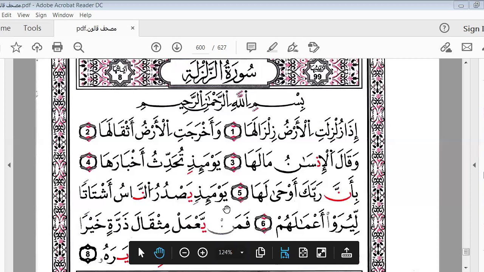Send the file by email envelope icon

(x=467, y=48)
